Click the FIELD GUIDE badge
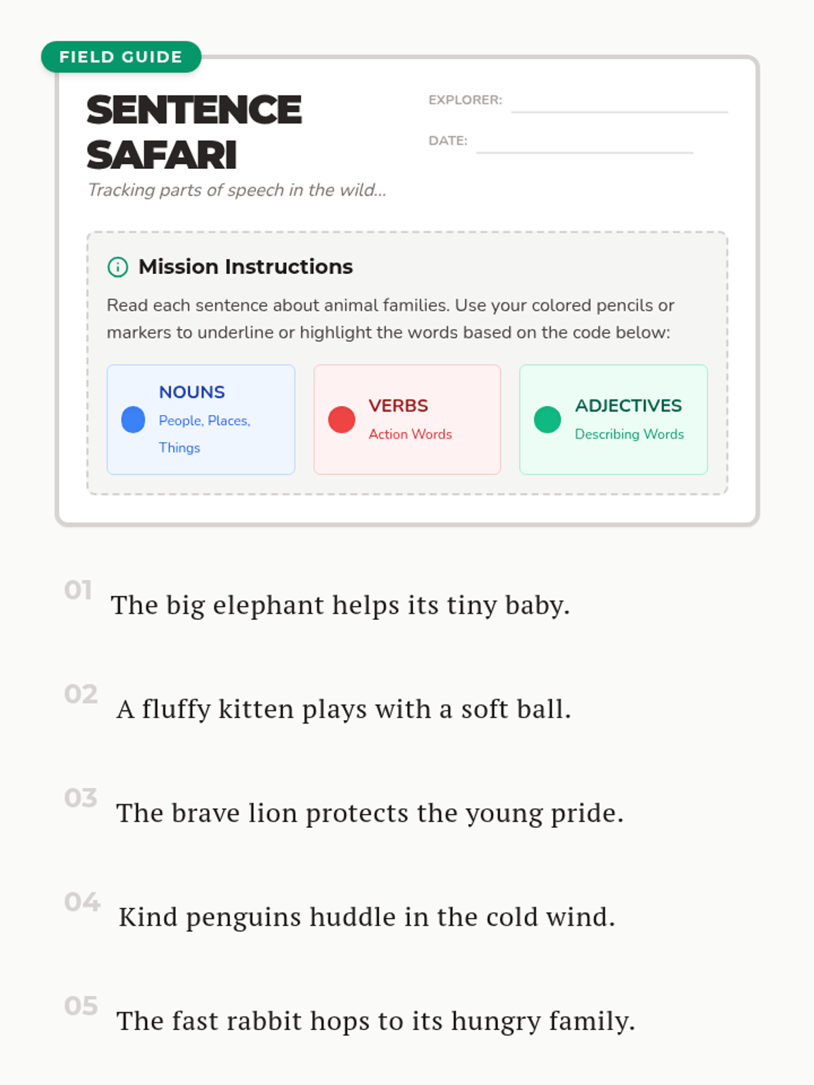This screenshot has height=1085, width=814. (x=121, y=57)
